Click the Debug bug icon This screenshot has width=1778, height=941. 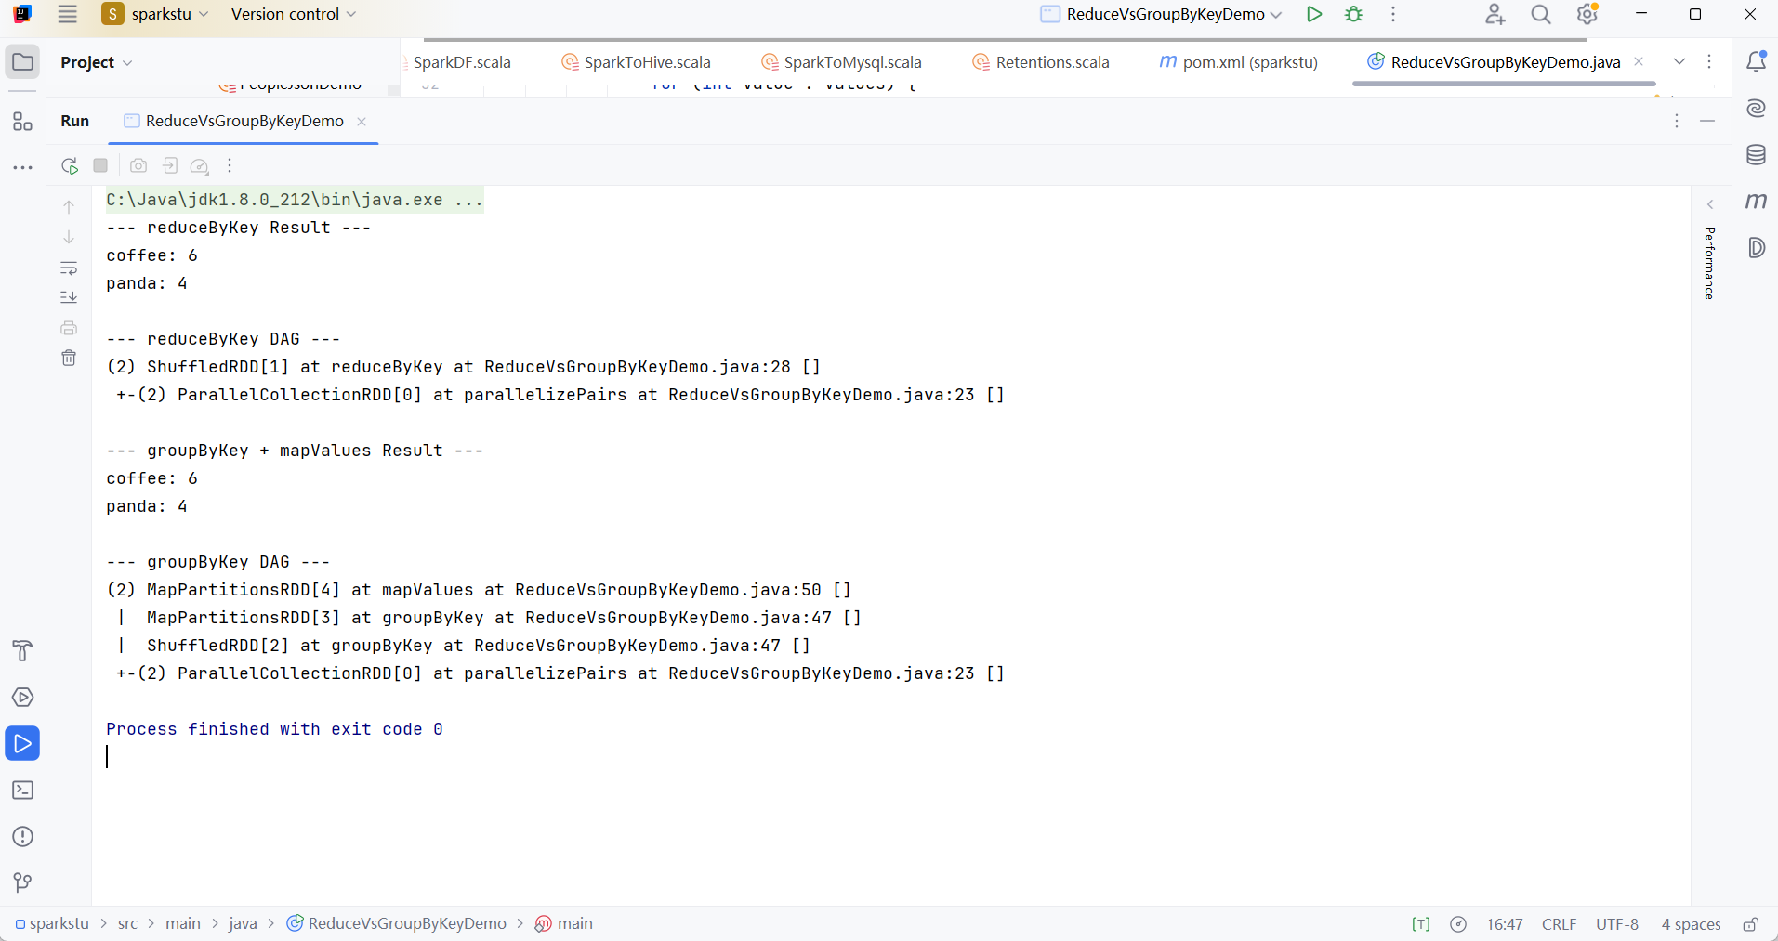click(x=1354, y=15)
